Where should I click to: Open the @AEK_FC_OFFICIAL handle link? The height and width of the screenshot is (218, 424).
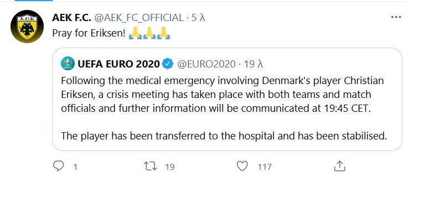click(139, 18)
